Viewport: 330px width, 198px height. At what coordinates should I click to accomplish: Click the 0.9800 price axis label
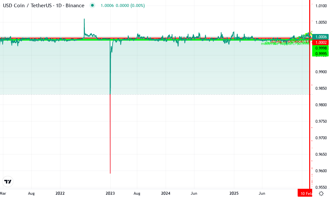[321, 105]
